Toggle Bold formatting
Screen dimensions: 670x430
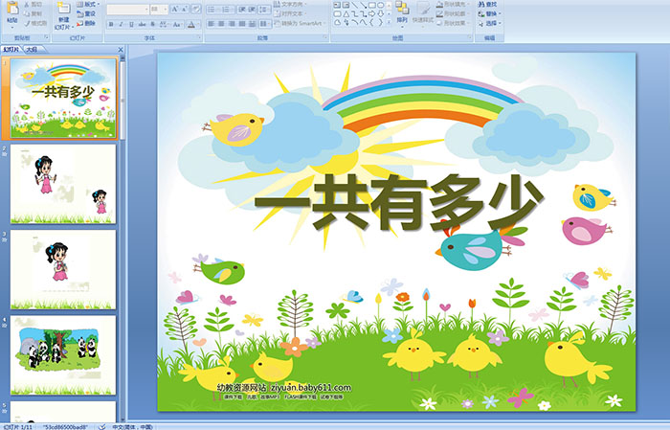click(x=111, y=24)
